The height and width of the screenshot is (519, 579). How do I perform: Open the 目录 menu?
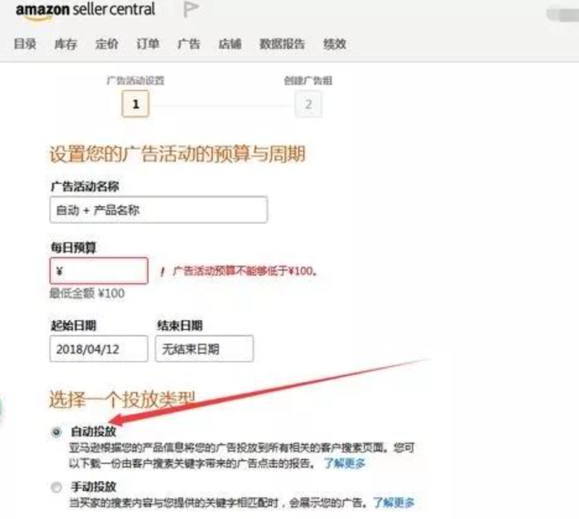click(25, 43)
